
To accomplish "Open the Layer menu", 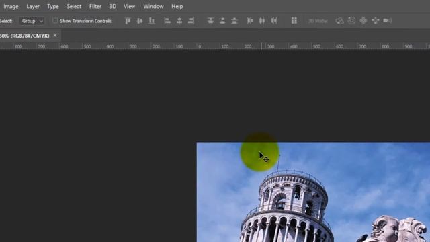I will click(33, 6).
